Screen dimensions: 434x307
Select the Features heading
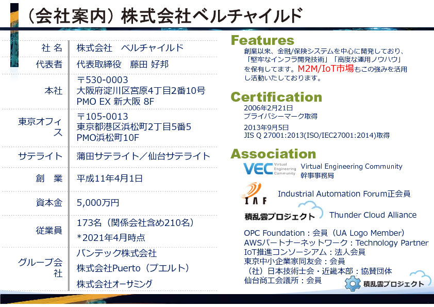262,41
